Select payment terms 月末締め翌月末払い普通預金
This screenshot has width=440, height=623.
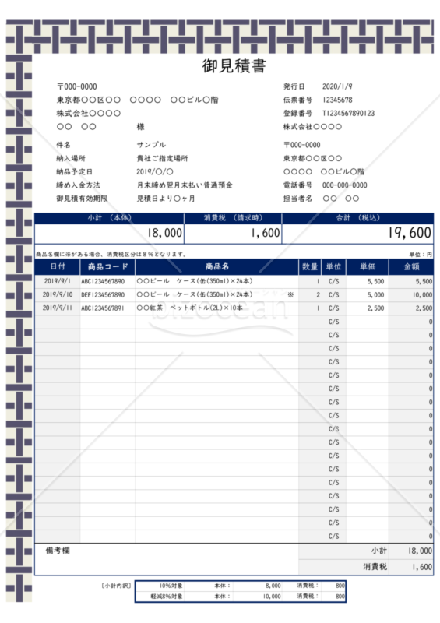[185, 185]
